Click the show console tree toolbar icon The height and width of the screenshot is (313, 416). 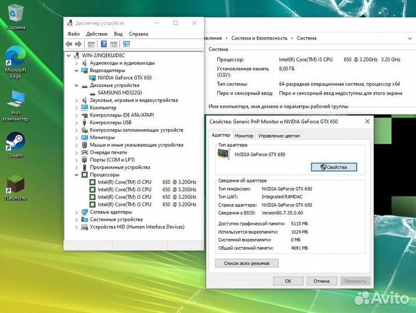click(x=91, y=44)
